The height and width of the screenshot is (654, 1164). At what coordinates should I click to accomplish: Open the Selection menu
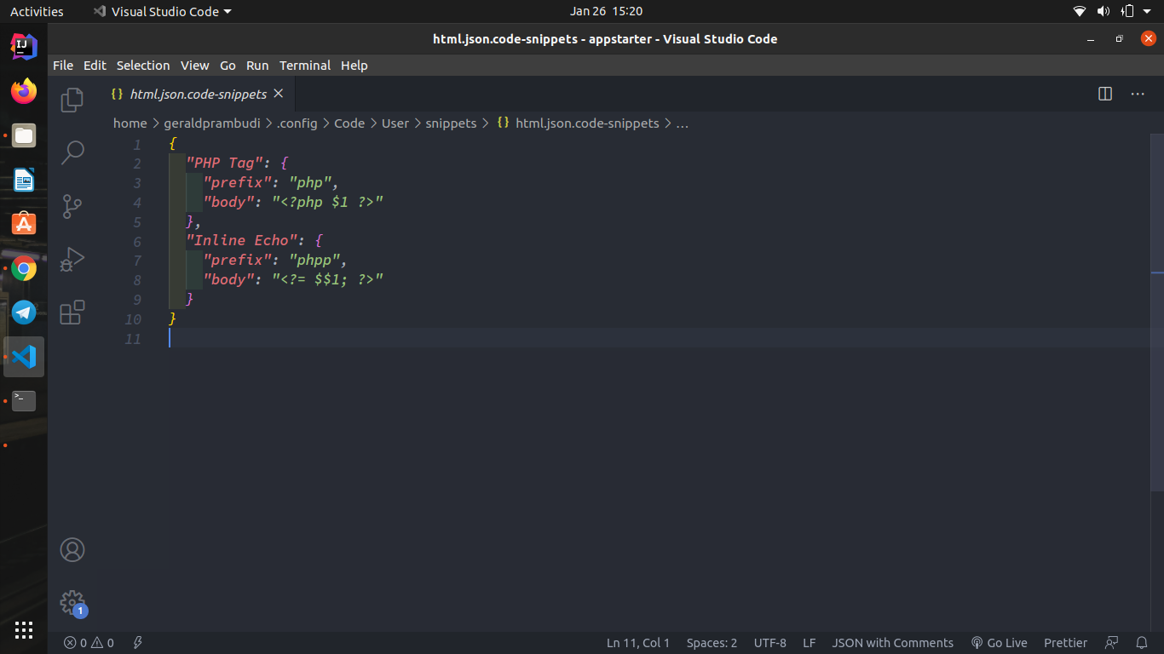point(143,66)
